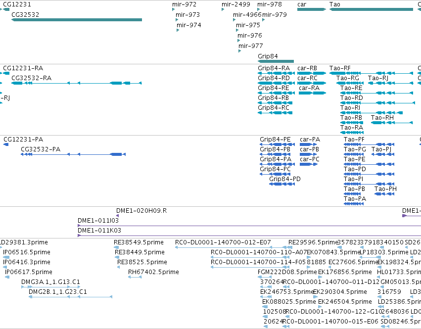421x329 pixels.
Task: Click protein Tao-PA
Action: 354,203
